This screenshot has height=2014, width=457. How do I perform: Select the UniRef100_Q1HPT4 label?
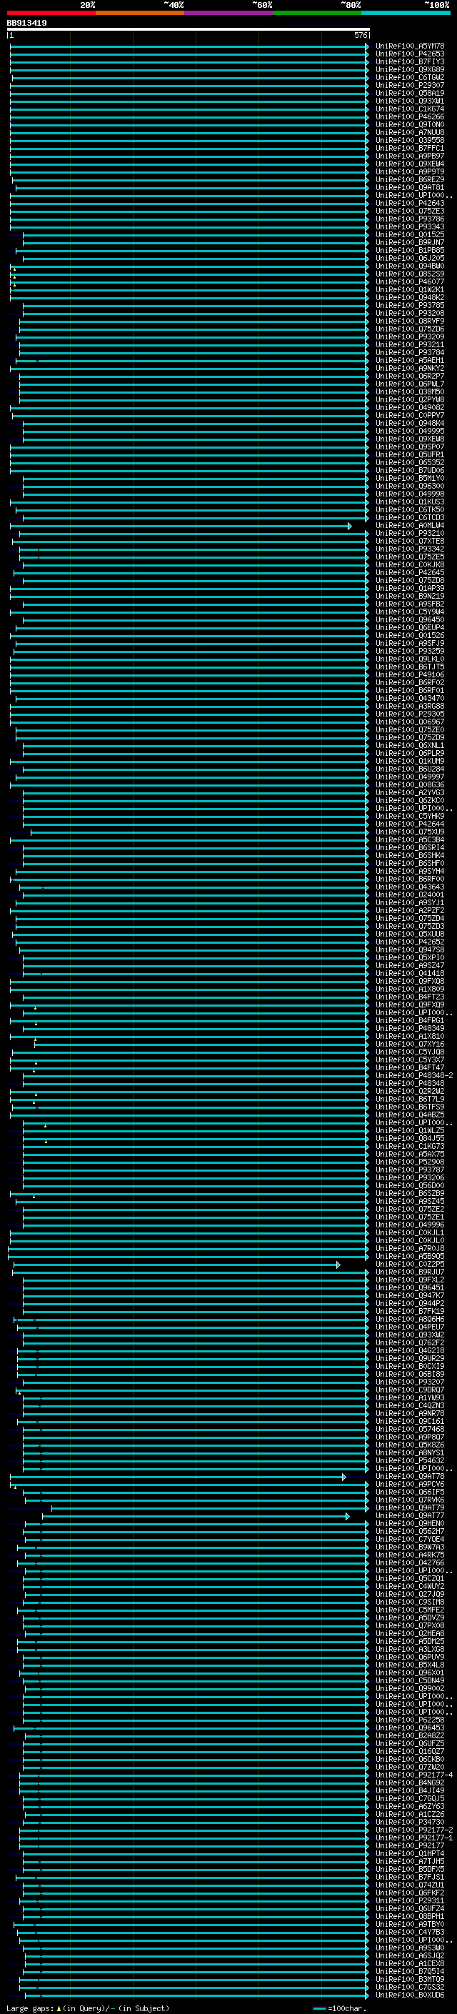click(x=410, y=1853)
